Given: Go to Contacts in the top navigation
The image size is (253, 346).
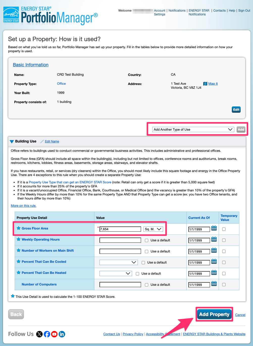Looking at the screenshot, I should (x=219, y=11).
